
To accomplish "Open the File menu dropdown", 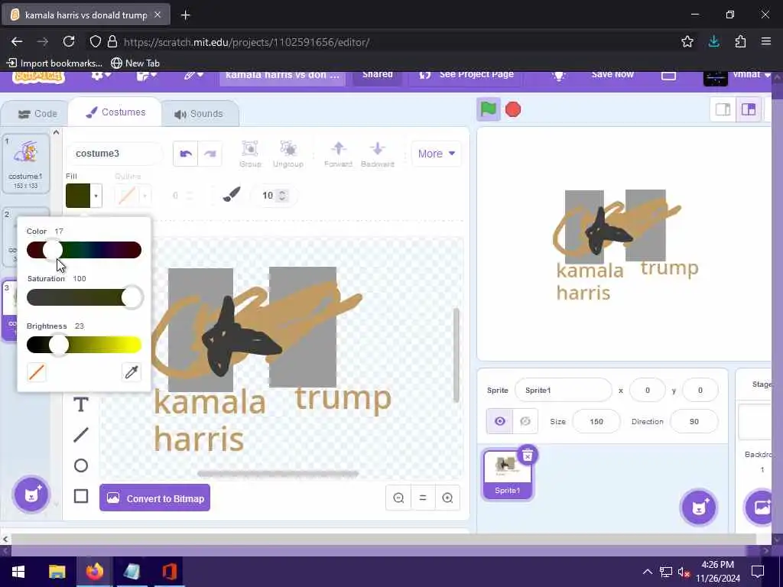I will (147, 76).
